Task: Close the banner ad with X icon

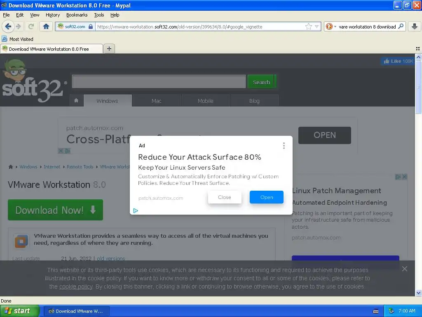Action: coord(61,151)
